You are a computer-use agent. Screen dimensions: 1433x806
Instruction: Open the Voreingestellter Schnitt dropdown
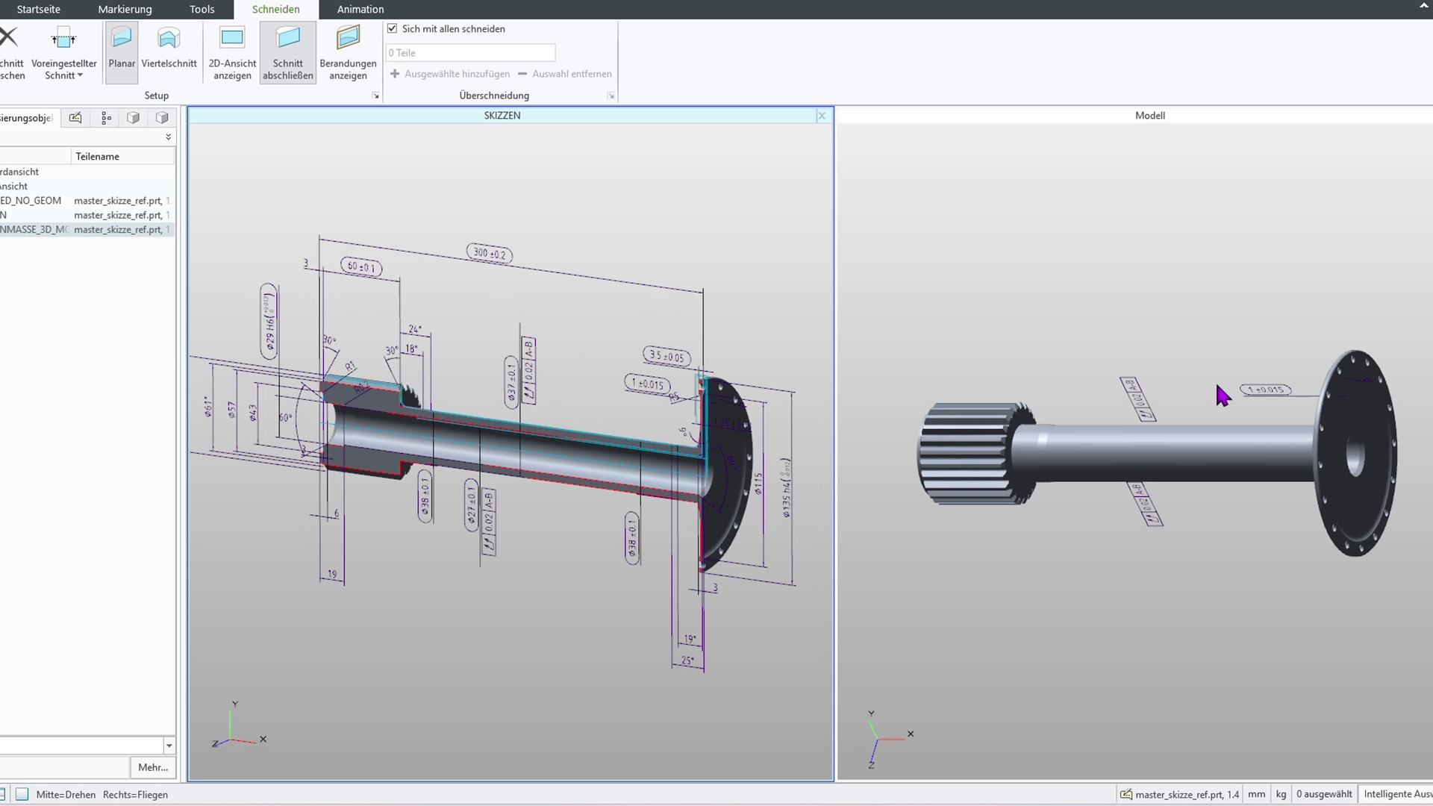(x=64, y=52)
